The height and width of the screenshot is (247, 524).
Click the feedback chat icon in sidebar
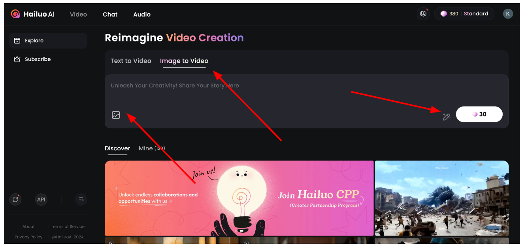(x=15, y=199)
